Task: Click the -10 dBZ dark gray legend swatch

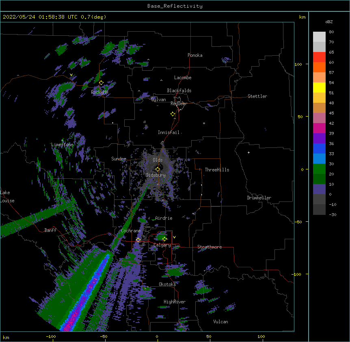Action: [x=319, y=210]
